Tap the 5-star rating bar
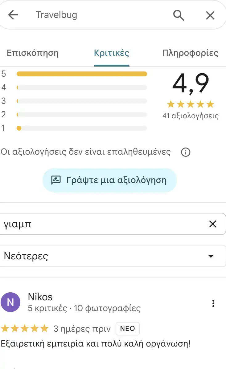This screenshot has width=226, height=369. [82, 74]
